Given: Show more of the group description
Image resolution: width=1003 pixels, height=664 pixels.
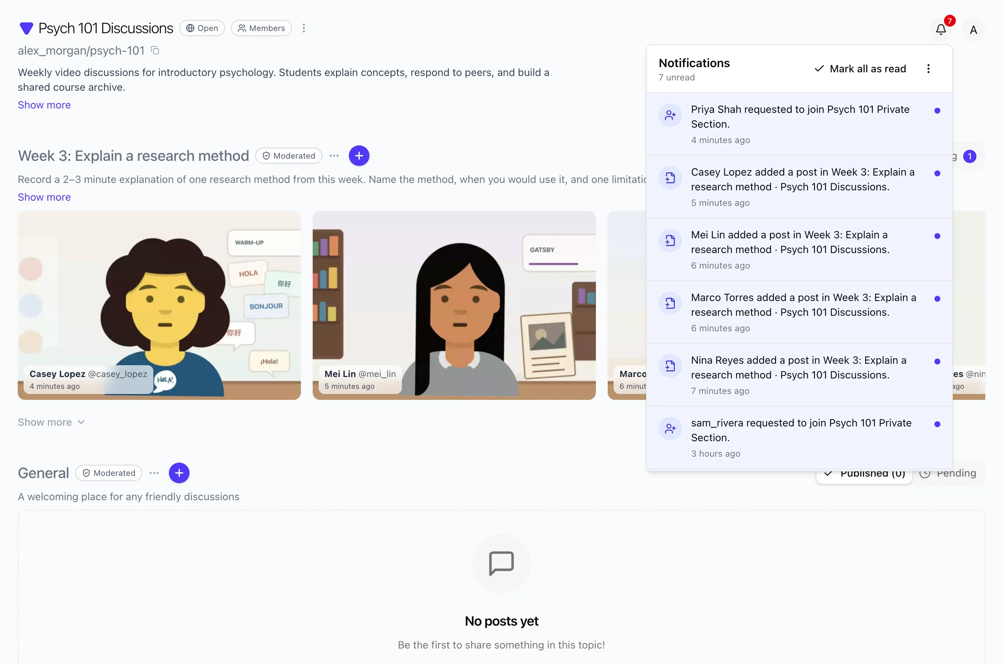Looking at the screenshot, I should point(44,105).
